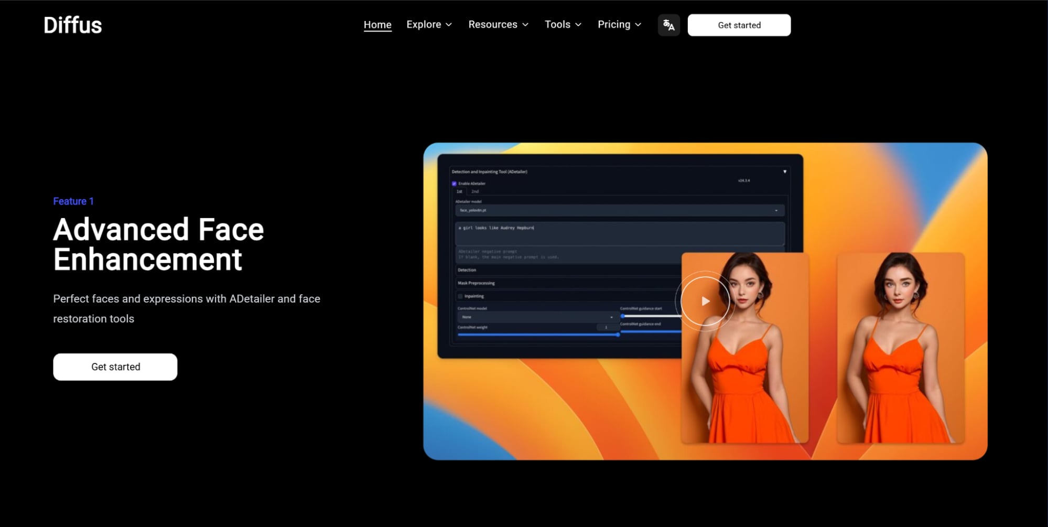Screen dimensions: 1048x527
Task: Expand the Resources menu
Action: click(498, 25)
